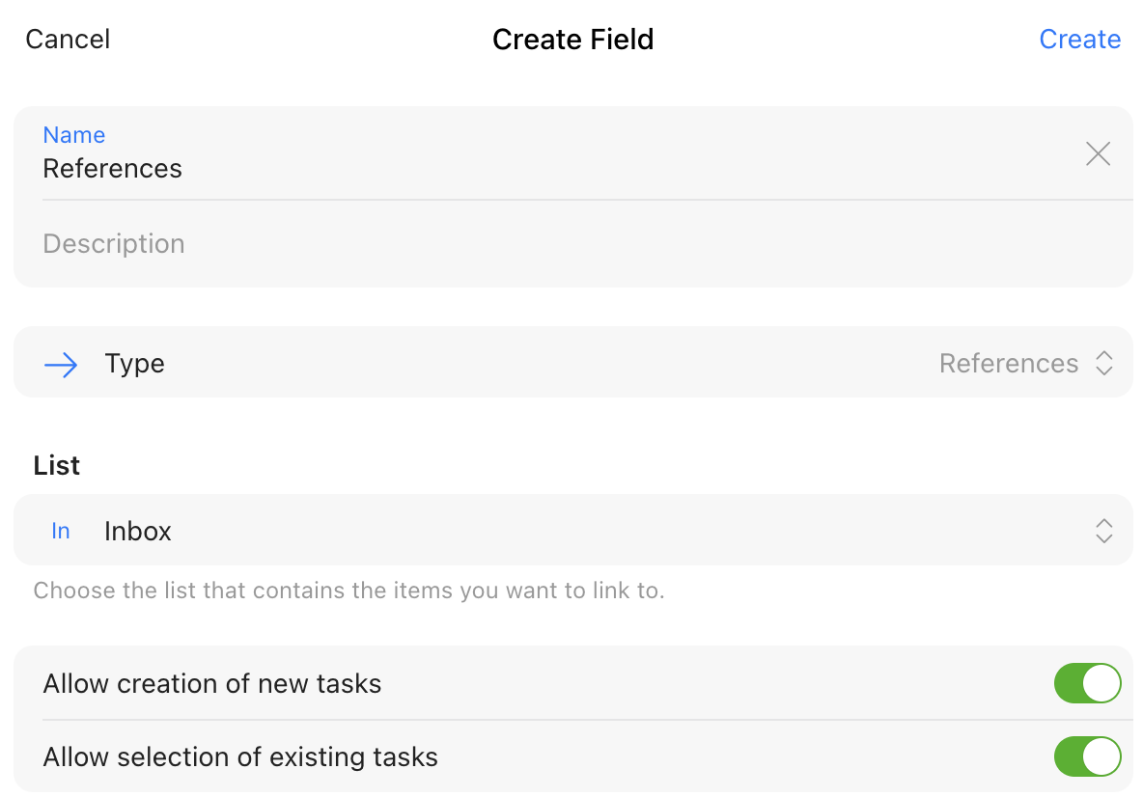1143x797 pixels.
Task: Disable Allow selection of existing tasks switch
Action: [1087, 757]
